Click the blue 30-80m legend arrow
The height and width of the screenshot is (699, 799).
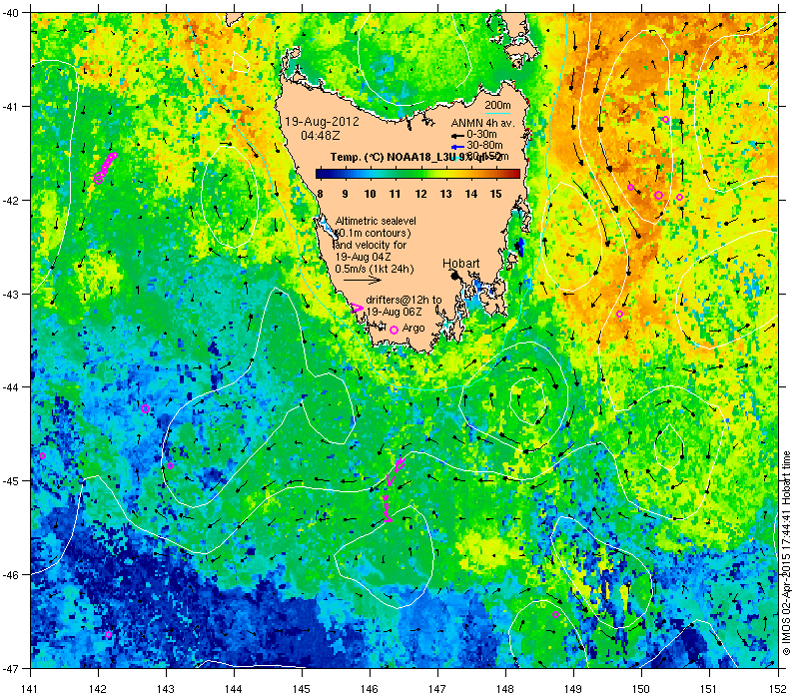pyautogui.click(x=457, y=146)
